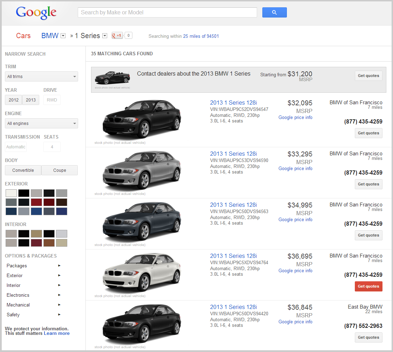Expand the Safety options submenu

33,315
